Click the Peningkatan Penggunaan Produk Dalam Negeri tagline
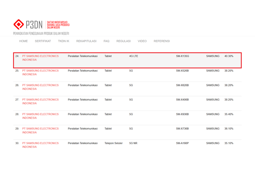Viewport: 255px width, 170px height. [41, 34]
